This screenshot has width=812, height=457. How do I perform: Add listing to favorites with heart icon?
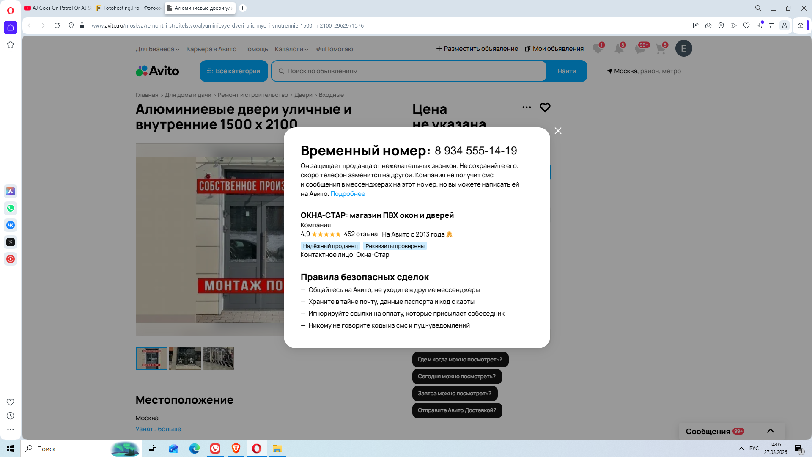[545, 107]
